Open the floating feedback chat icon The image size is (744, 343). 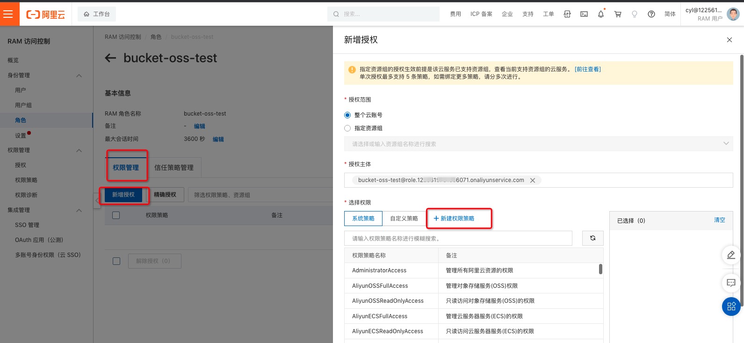(x=731, y=283)
